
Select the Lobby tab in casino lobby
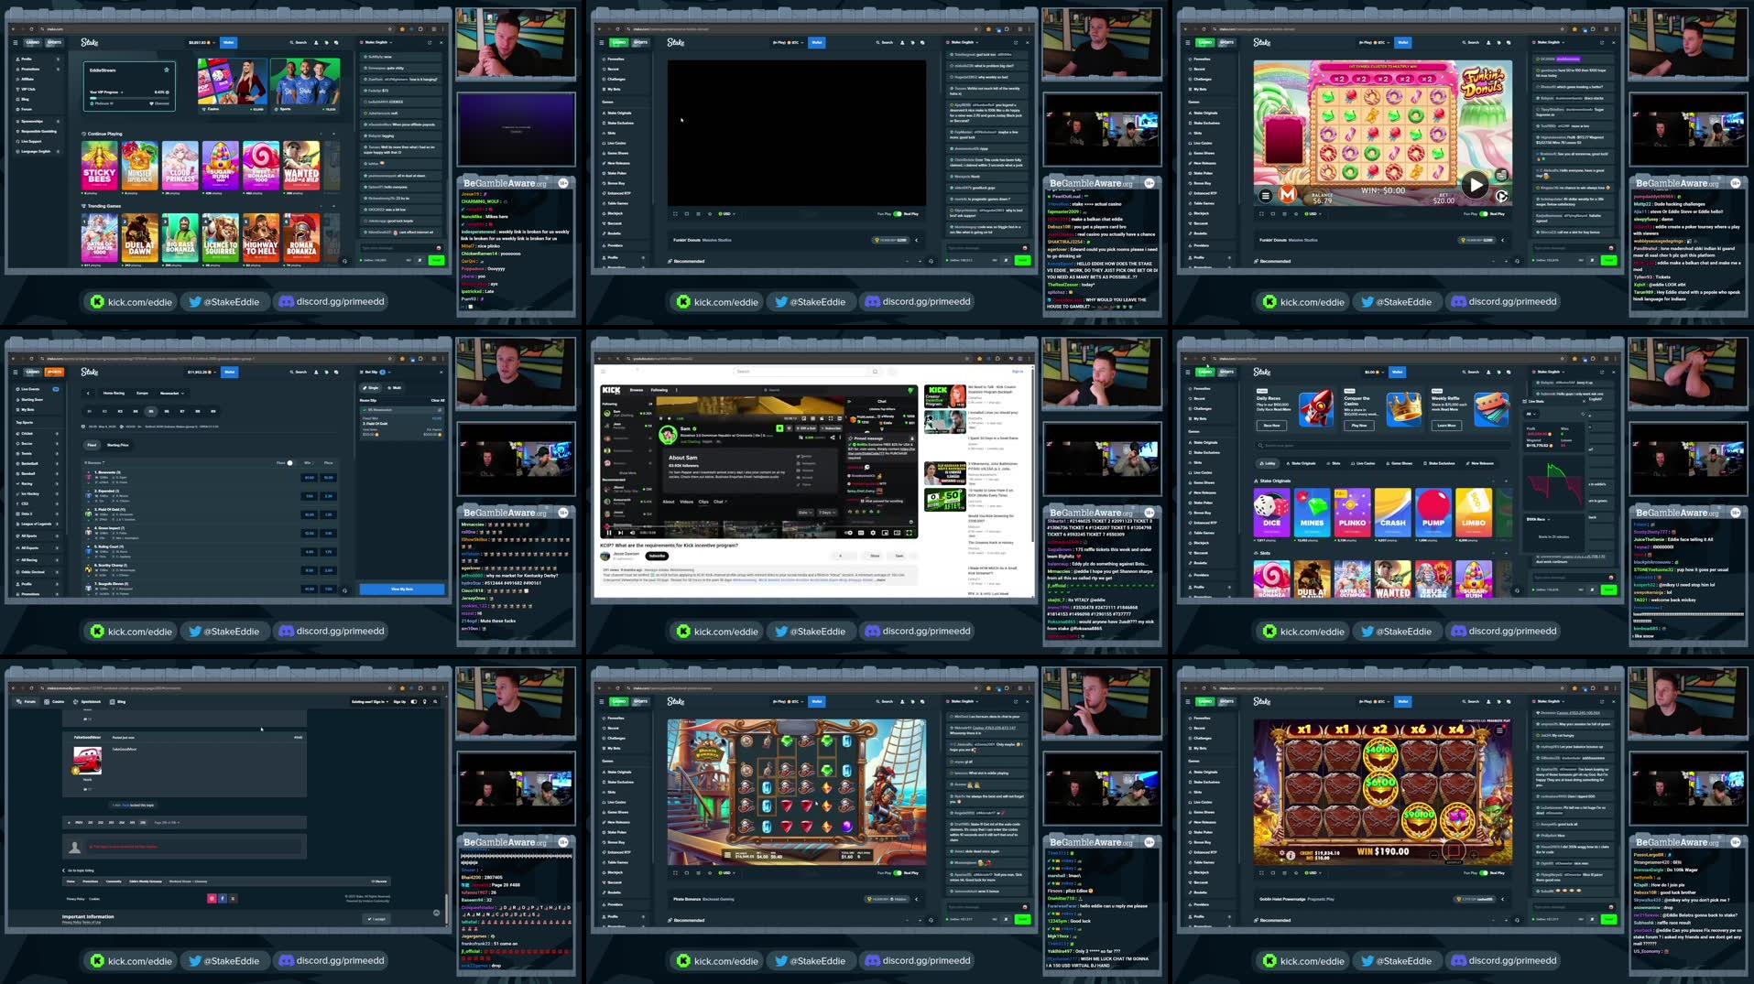pos(1268,463)
